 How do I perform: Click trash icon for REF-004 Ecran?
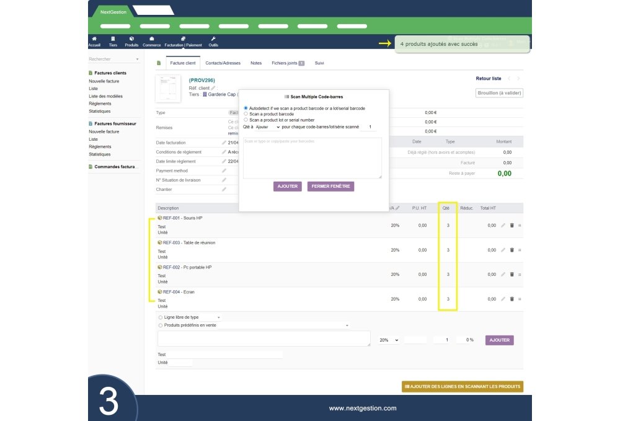point(511,299)
